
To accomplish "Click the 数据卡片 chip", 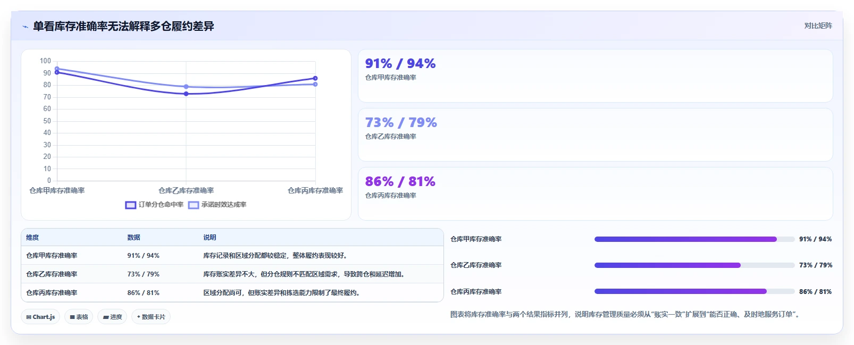I will pos(151,317).
